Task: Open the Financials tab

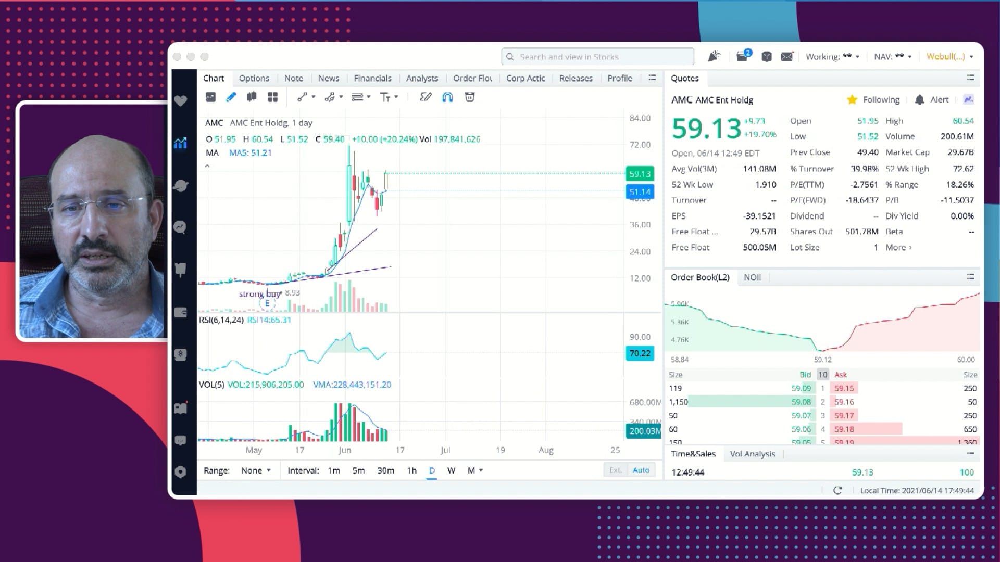Action: (x=372, y=78)
